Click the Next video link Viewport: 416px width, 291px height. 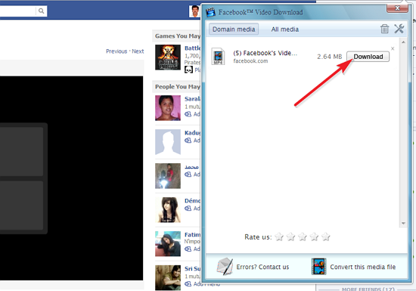coord(138,51)
